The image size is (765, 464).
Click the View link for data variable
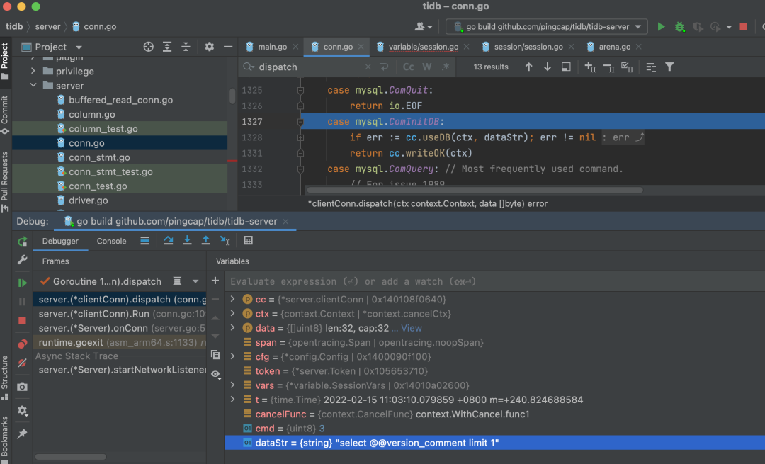pyautogui.click(x=411, y=328)
